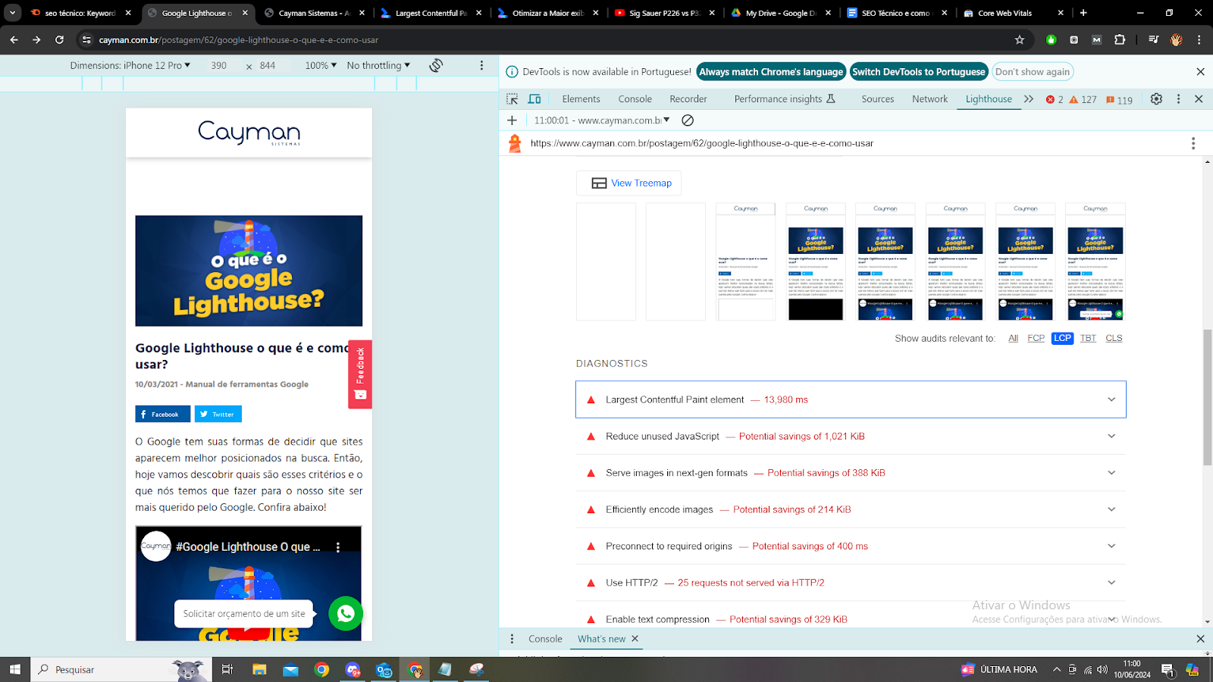Expand Largest Contentful Paint element audit
This screenshot has height=682, width=1213.
851,399
